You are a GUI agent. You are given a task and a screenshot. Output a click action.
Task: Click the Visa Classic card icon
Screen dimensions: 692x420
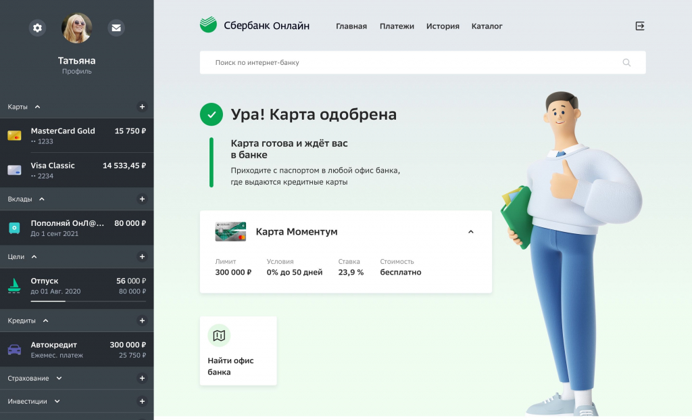click(x=14, y=170)
